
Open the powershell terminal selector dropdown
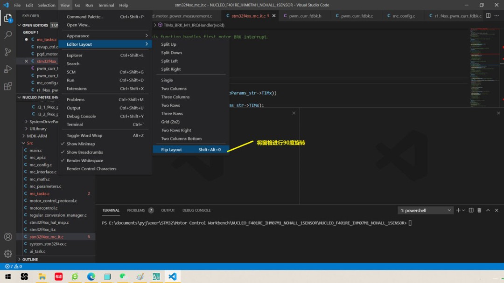click(x=425, y=210)
